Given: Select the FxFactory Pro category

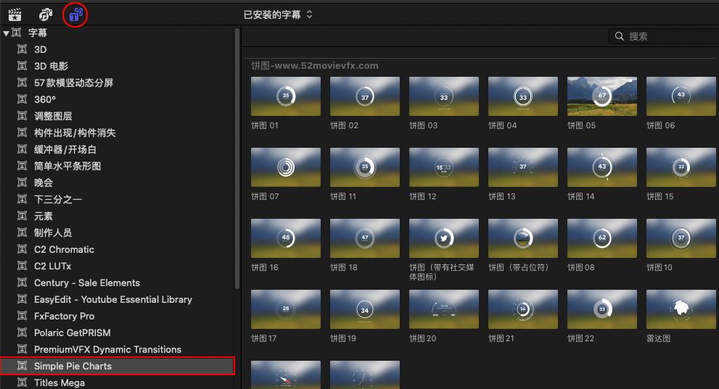Looking at the screenshot, I should pyautogui.click(x=117, y=317).
